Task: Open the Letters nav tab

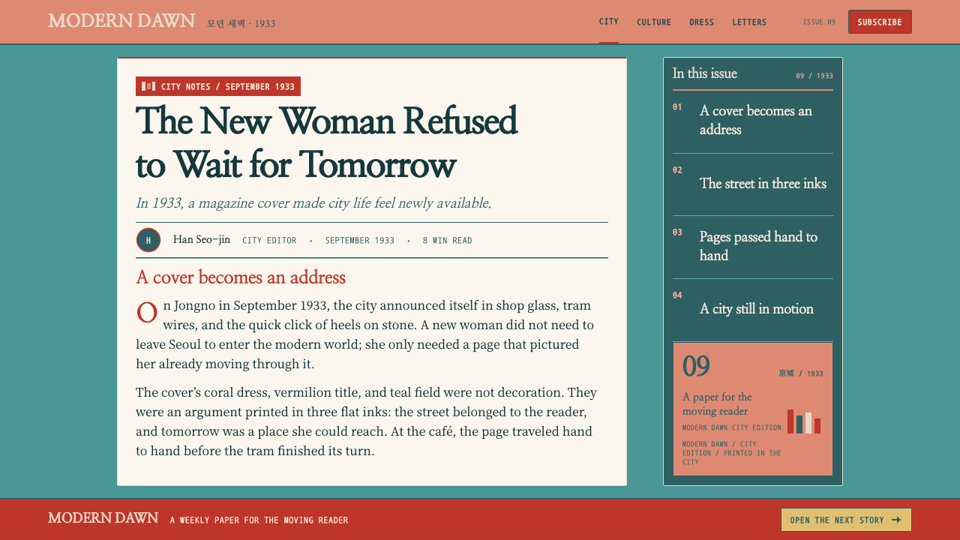Action: [749, 22]
